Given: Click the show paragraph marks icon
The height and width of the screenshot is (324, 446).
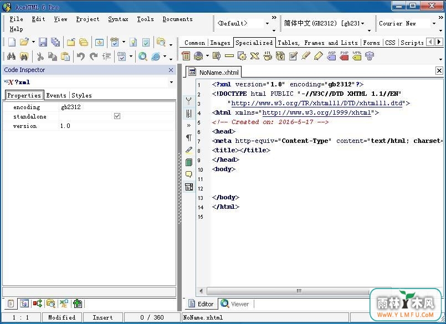Looking at the screenshot, I should [x=189, y=138].
